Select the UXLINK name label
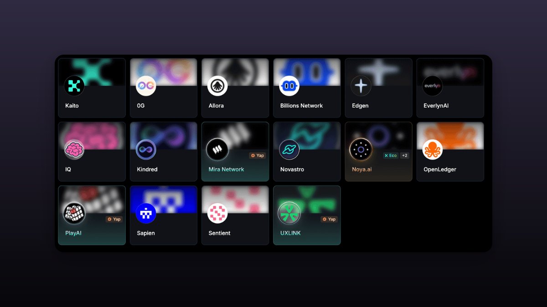 [x=290, y=233]
